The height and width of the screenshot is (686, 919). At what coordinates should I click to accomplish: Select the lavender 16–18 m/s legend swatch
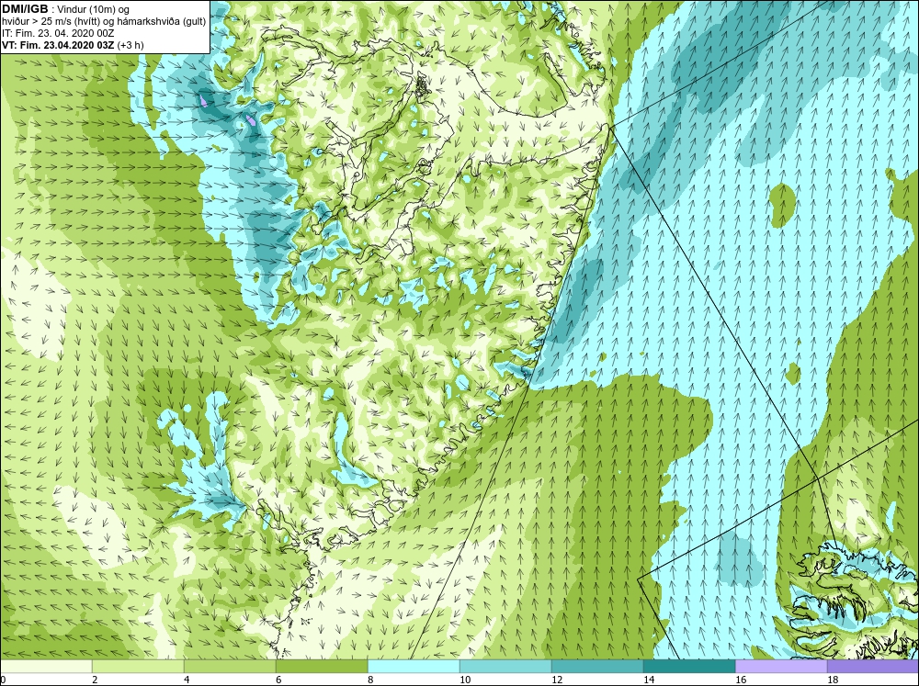tap(781, 667)
